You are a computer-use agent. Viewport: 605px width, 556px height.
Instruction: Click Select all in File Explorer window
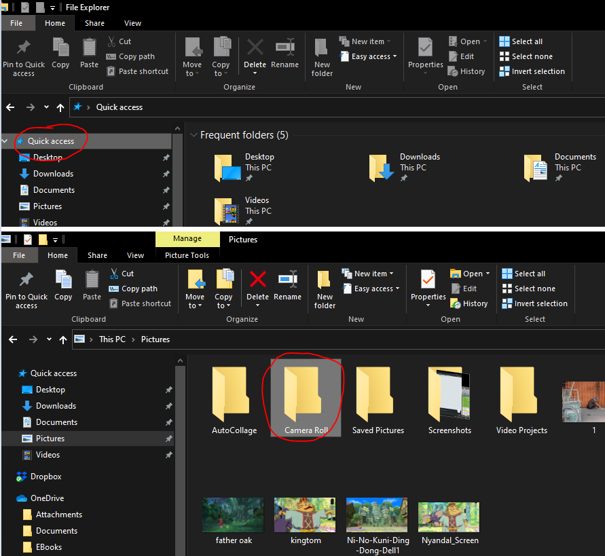coord(521,41)
